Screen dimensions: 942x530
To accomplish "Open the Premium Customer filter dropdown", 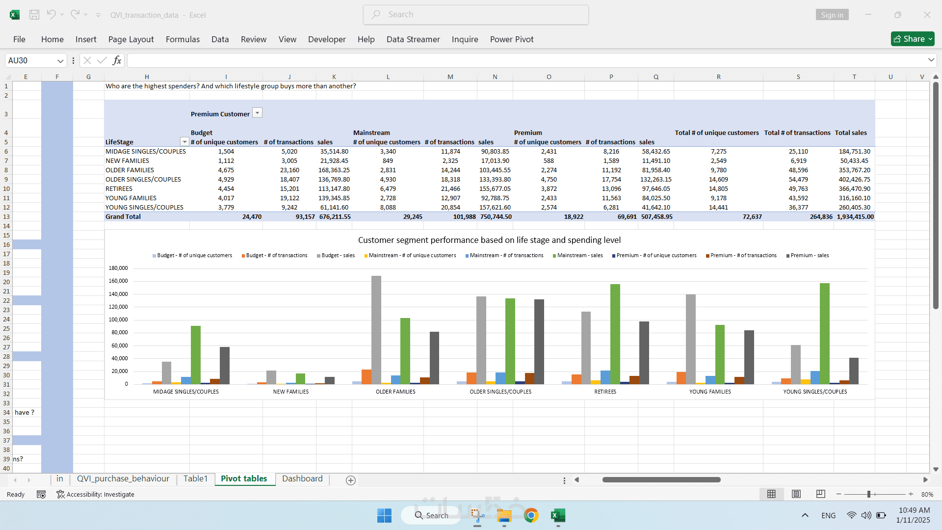I will pos(258,113).
